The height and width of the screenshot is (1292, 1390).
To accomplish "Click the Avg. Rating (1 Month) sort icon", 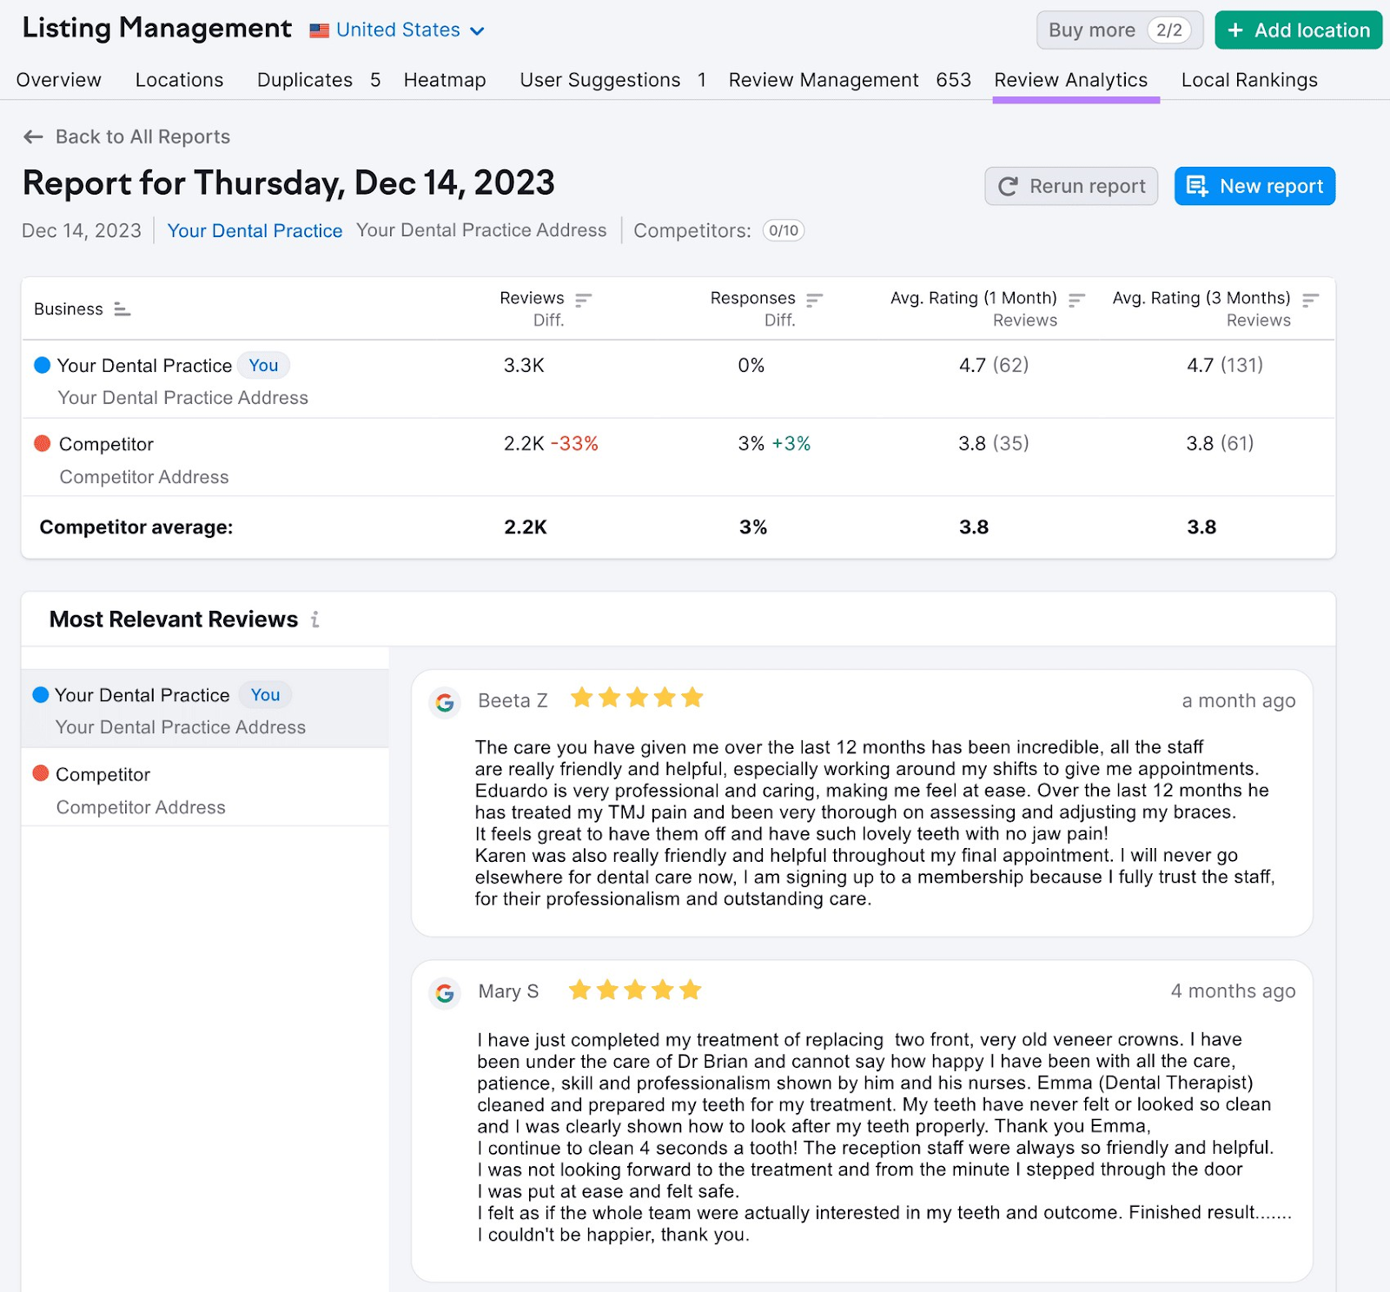I will coord(1076,299).
